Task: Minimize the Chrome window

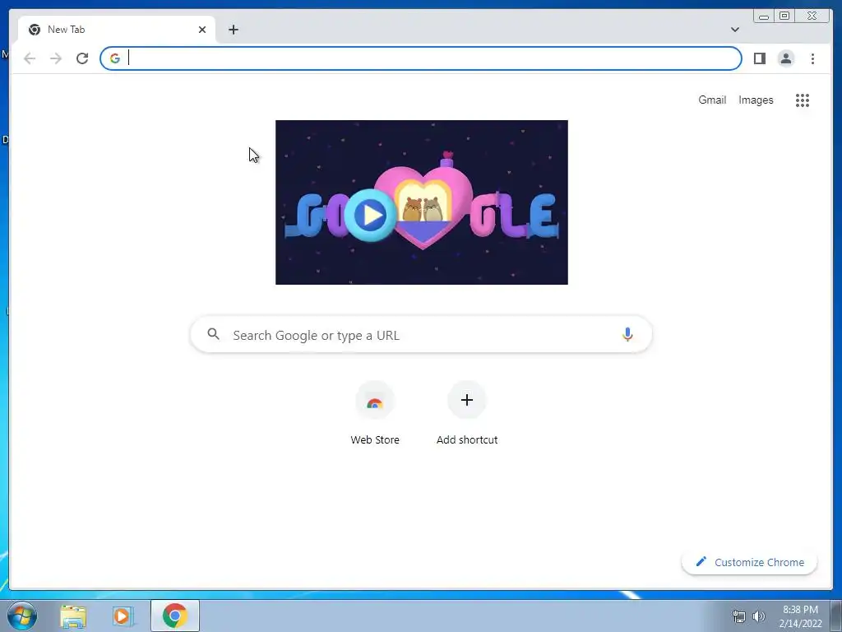Action: tap(764, 16)
